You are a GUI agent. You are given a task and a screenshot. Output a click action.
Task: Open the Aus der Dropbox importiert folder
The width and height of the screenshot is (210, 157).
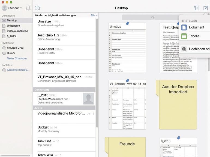(176, 105)
